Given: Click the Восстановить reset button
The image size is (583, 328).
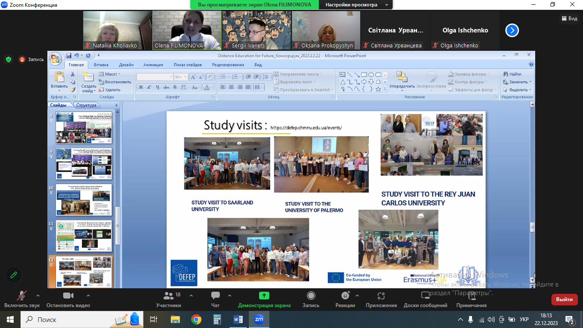Looking at the screenshot, I should 115,82.
